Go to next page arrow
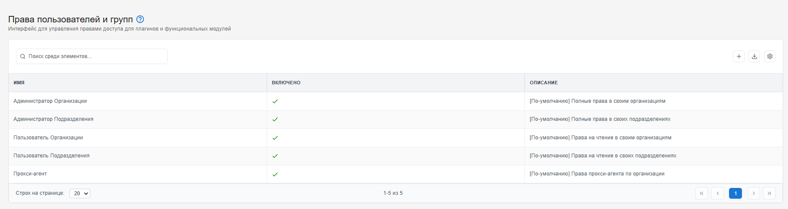The image size is (788, 209). pos(754,194)
